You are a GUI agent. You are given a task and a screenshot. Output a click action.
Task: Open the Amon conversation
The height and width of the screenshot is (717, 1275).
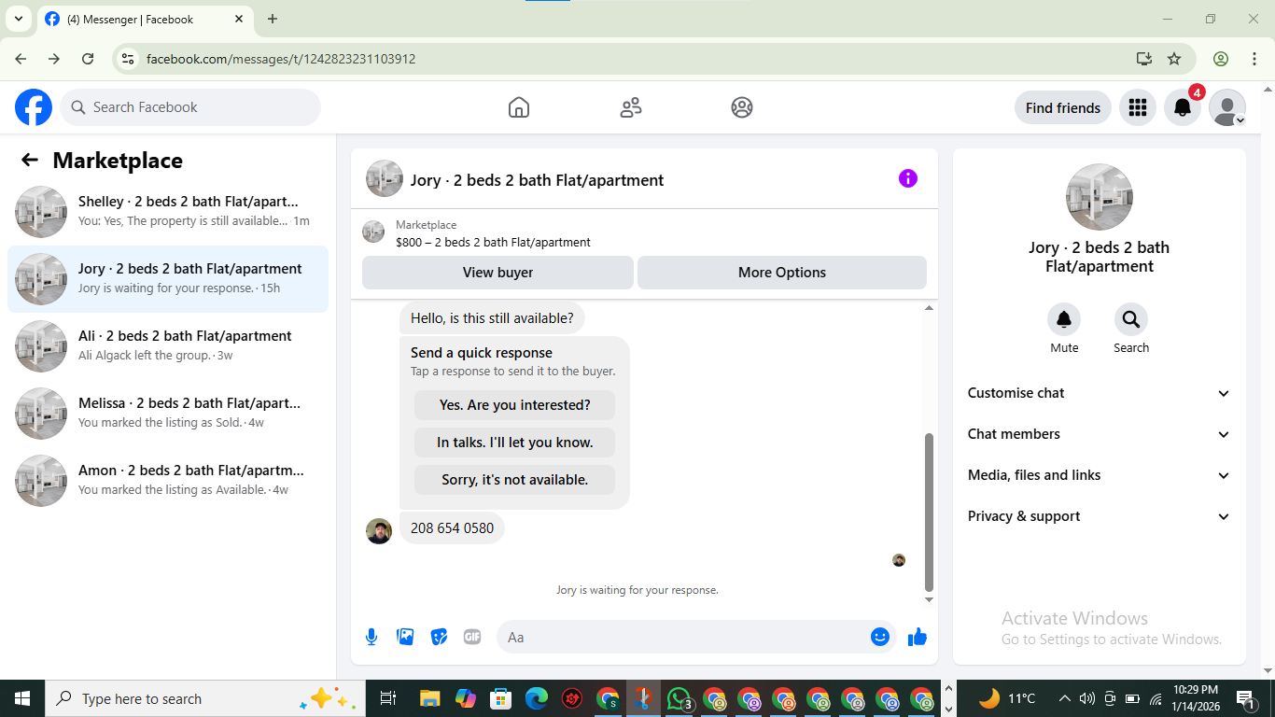tap(168, 481)
